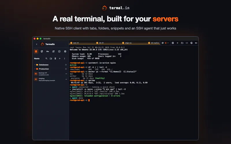Click the folder icon in top toolbar
The image size is (231, 144).
182,43
